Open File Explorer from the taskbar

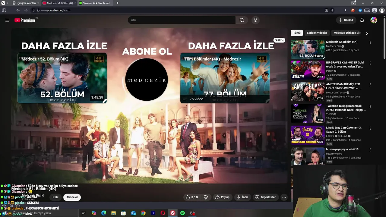pos(113,213)
